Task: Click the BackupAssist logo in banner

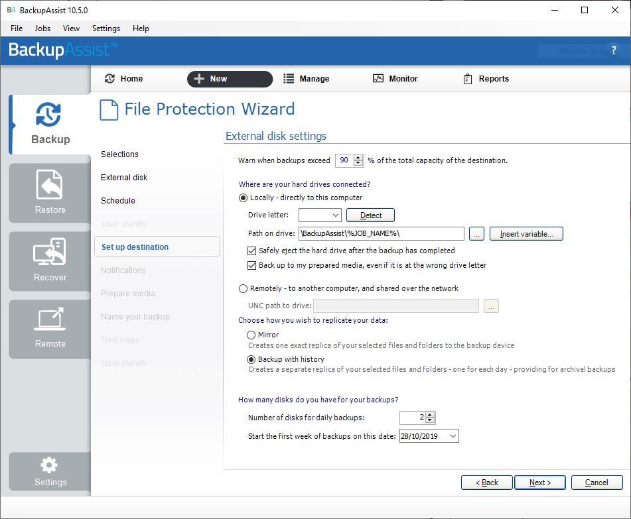Action: tap(63, 50)
